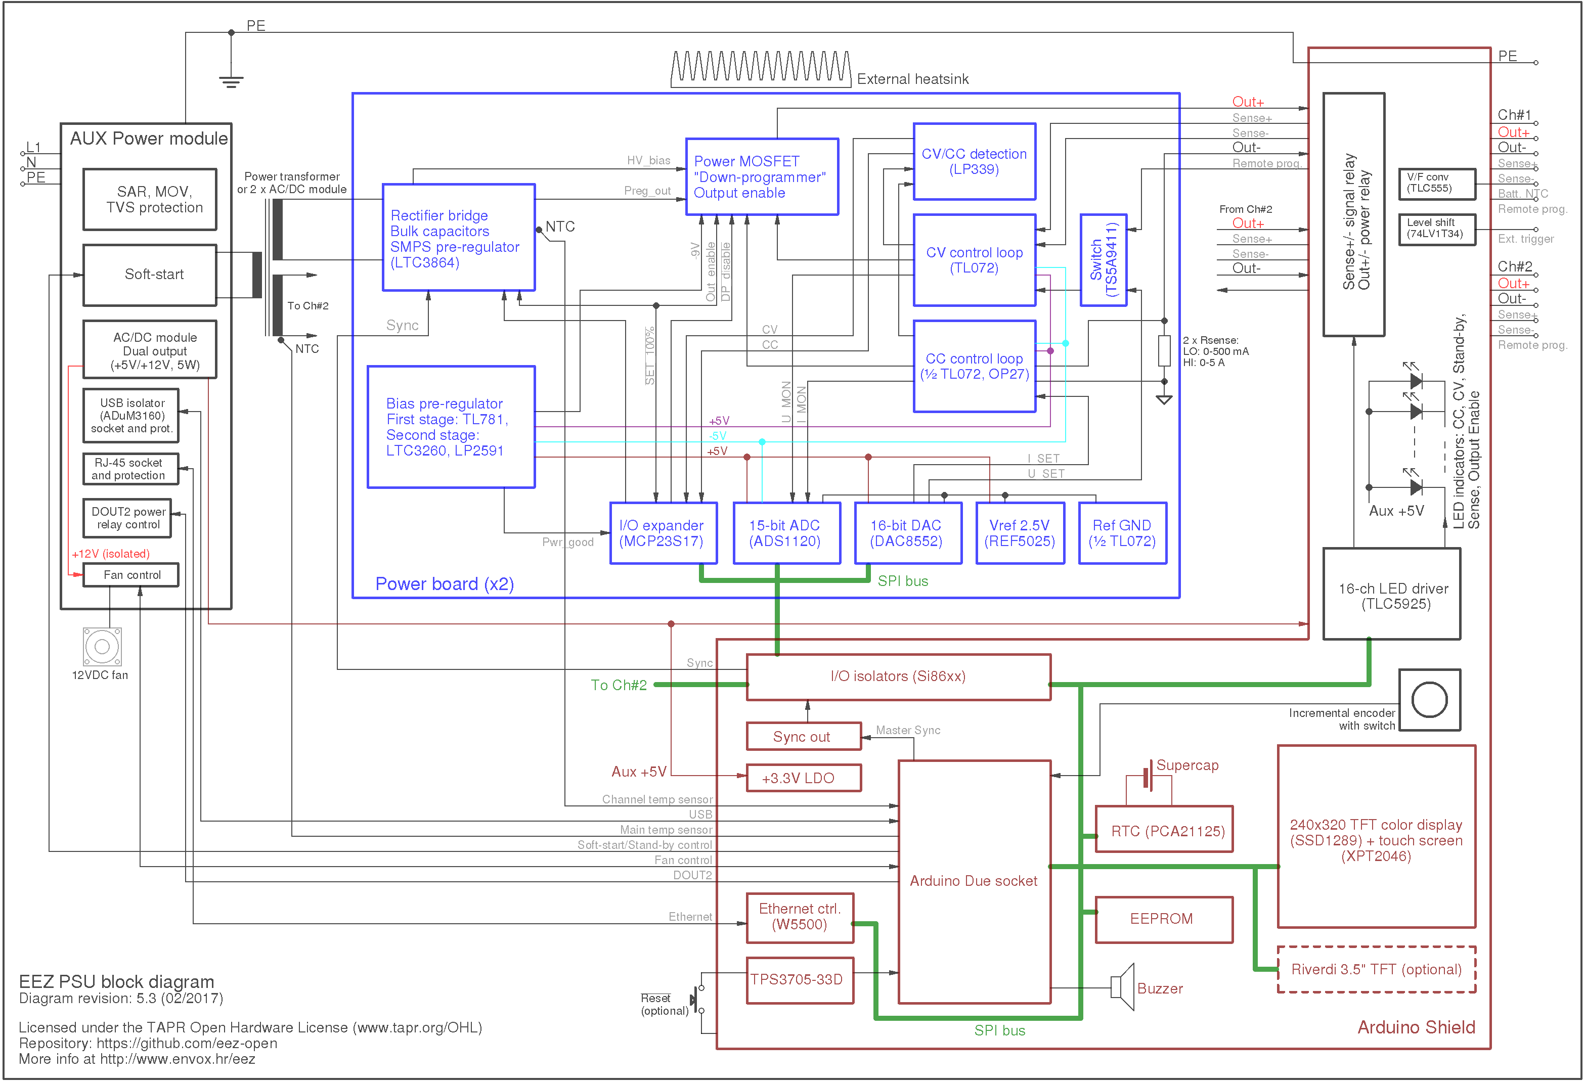The width and height of the screenshot is (1584, 1083).
Task: Click the 16-ch LED driver block
Action: pos(1391,594)
